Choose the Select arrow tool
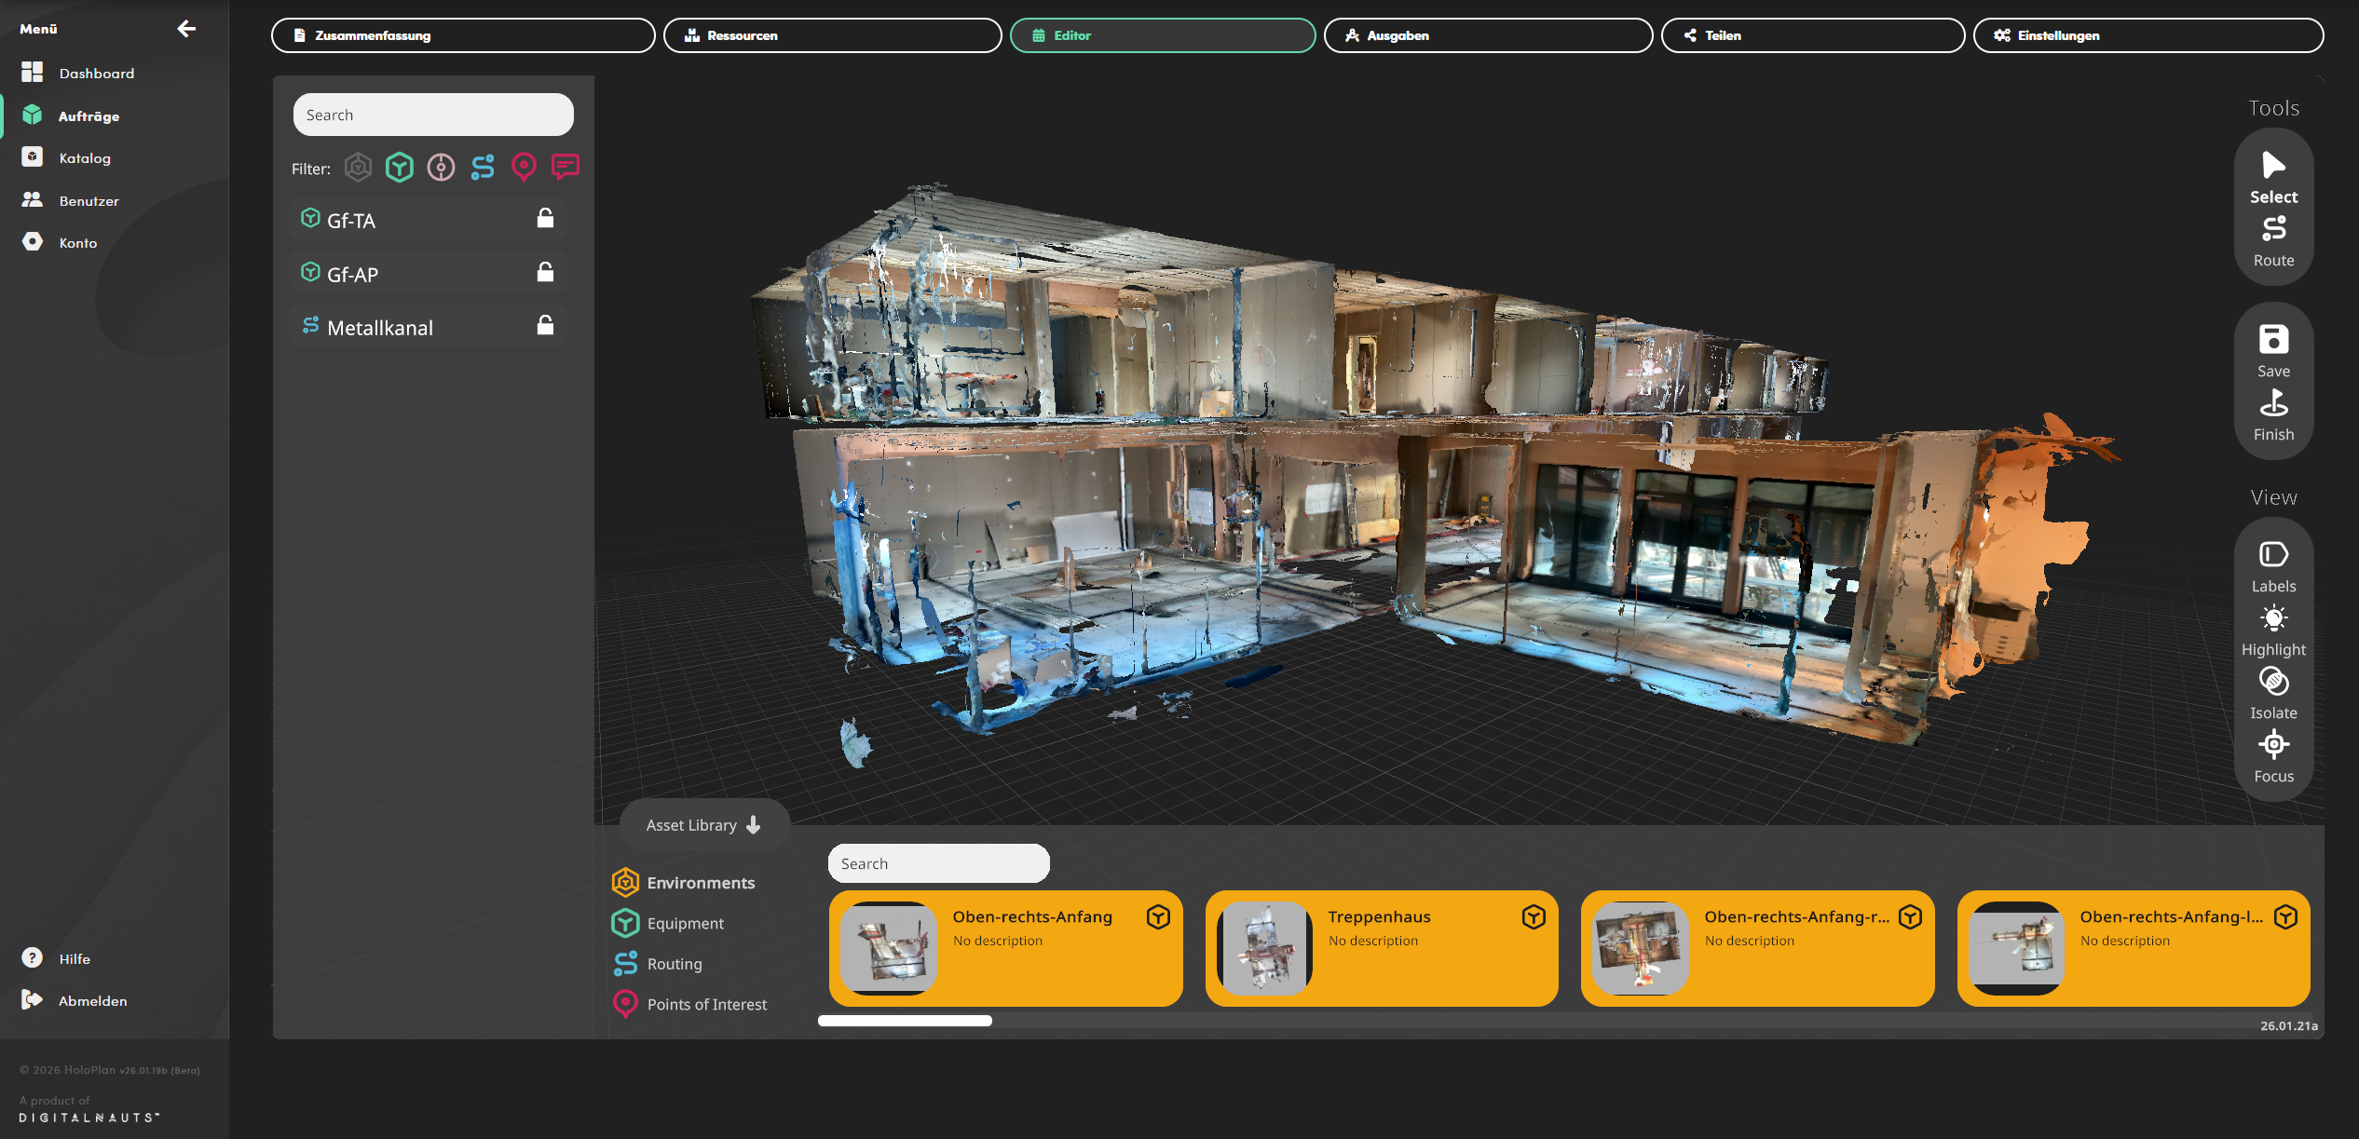This screenshot has width=2359, height=1139. (x=2272, y=167)
